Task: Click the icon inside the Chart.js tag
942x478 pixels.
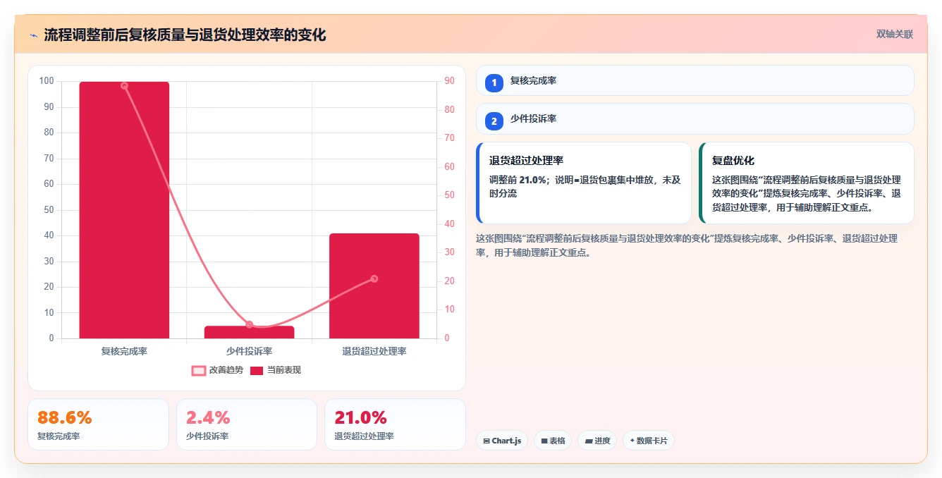Action: coord(487,441)
